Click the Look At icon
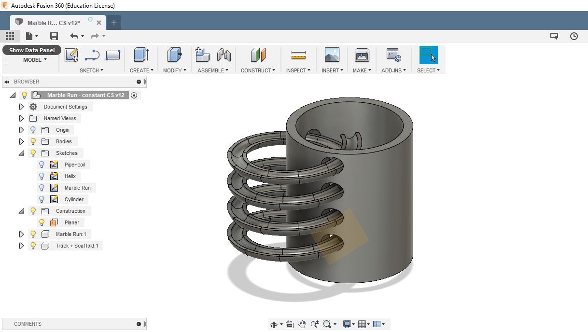 pyautogui.click(x=290, y=324)
